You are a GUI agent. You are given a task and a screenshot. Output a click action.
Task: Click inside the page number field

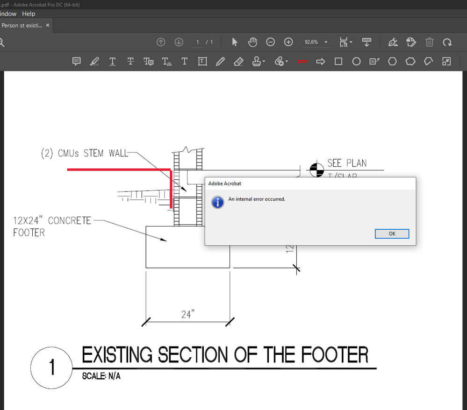tap(198, 42)
